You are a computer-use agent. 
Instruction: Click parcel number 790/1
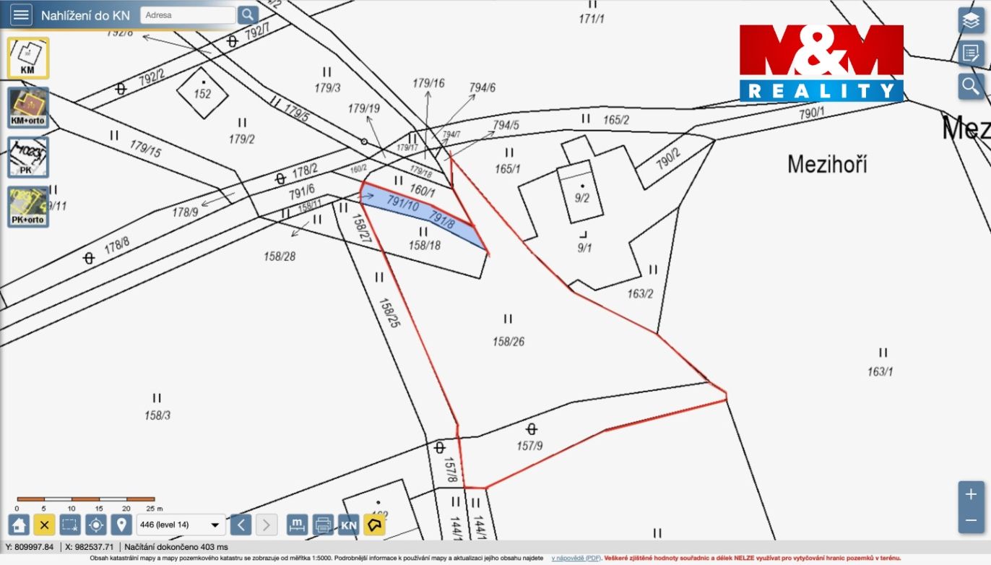point(811,113)
